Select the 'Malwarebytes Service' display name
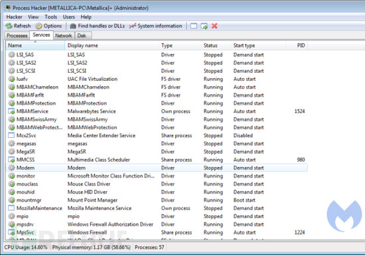 pos(92,111)
